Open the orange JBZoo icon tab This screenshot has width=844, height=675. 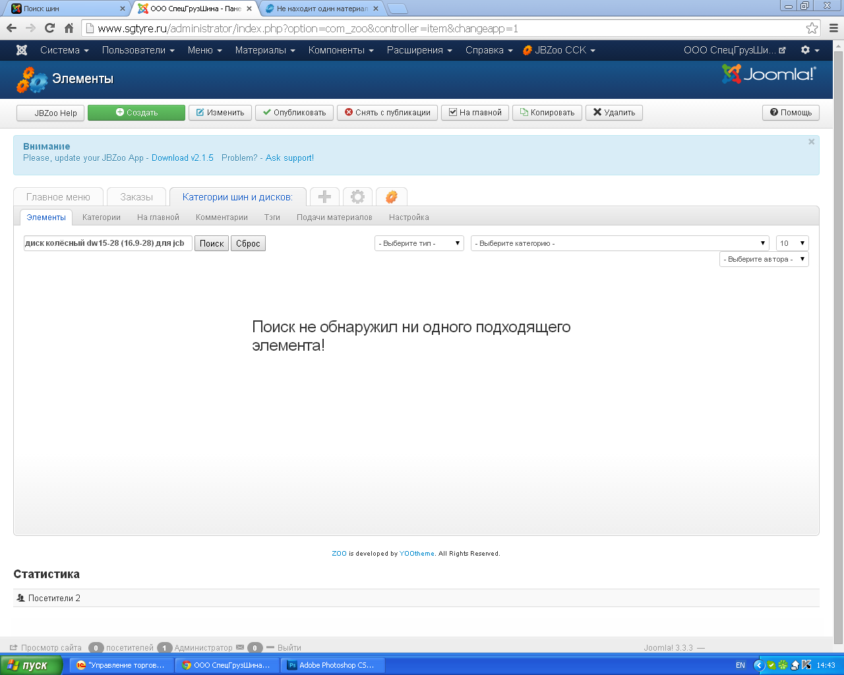tap(391, 196)
